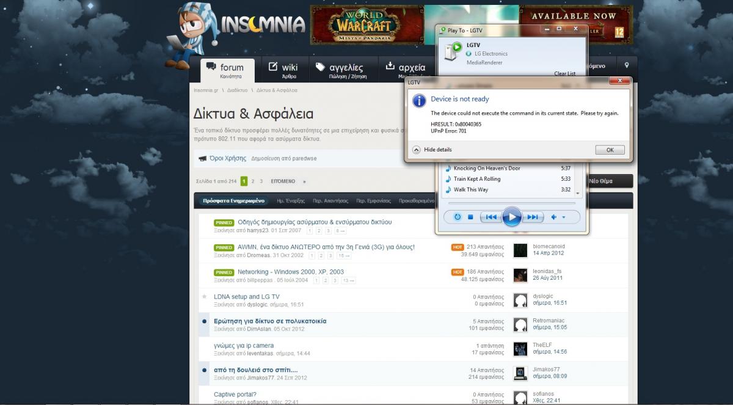This screenshot has height=405, width=733.
Task: Jump to the last page with the » arrow
Action: [x=304, y=181]
